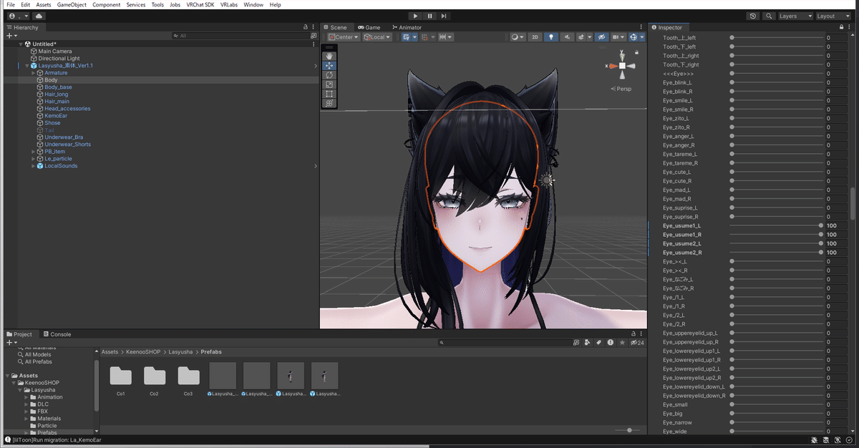Switch Persp projection label to orthographic
This screenshot has height=448, width=859.
pos(623,89)
